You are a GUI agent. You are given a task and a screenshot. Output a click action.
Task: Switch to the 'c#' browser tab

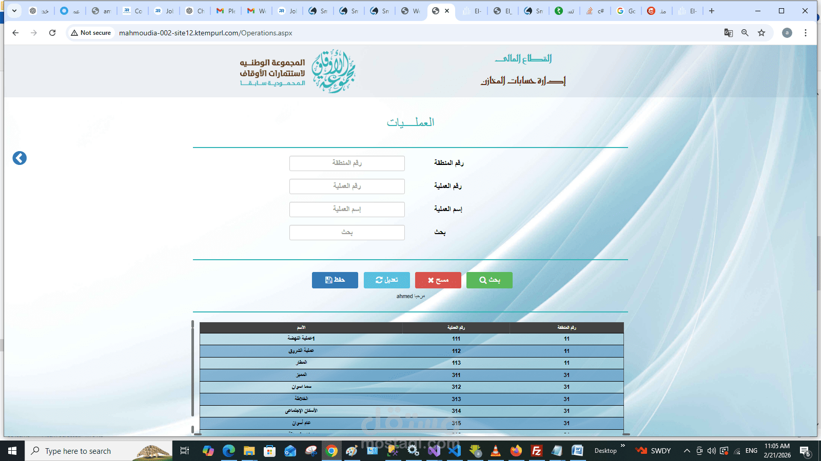pyautogui.click(x=595, y=11)
